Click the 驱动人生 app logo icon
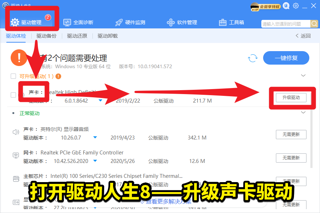This screenshot has height=213, width=320. [x=5, y=5]
